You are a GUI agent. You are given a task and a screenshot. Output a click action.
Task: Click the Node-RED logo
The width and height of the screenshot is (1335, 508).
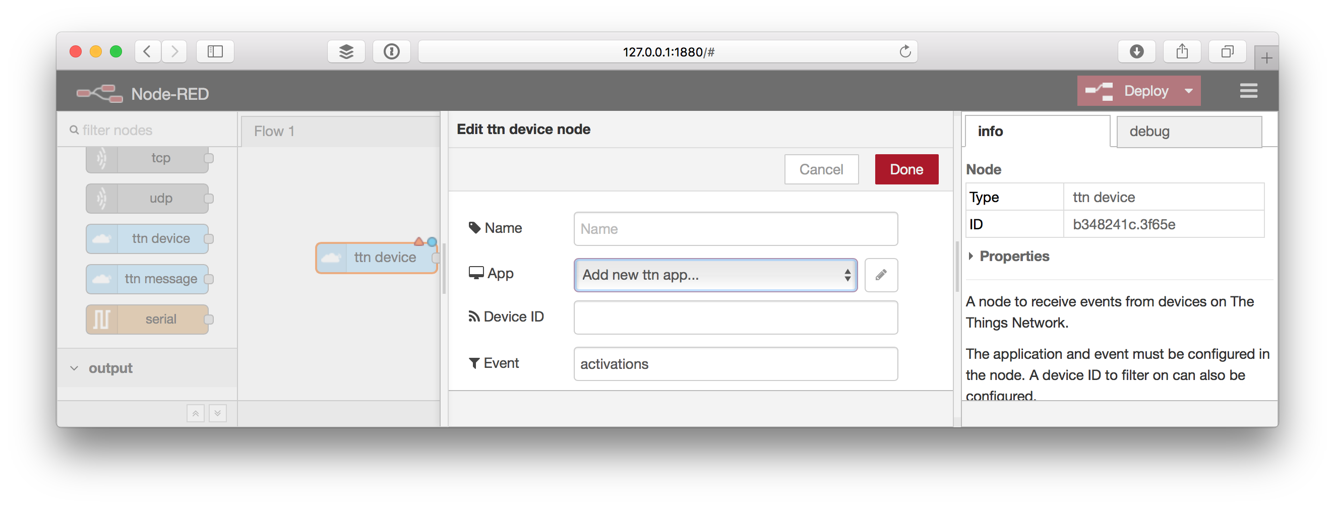(99, 93)
